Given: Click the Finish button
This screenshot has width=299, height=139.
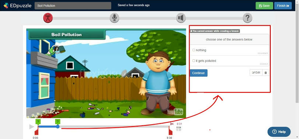Looking at the screenshot, I should click(x=283, y=6).
